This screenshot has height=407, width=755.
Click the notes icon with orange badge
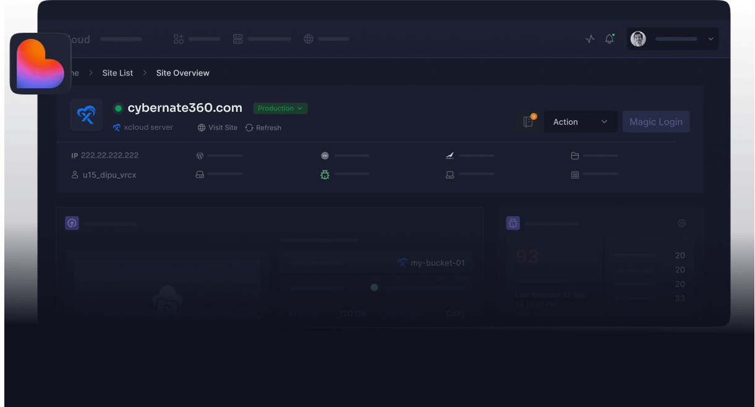click(x=528, y=122)
